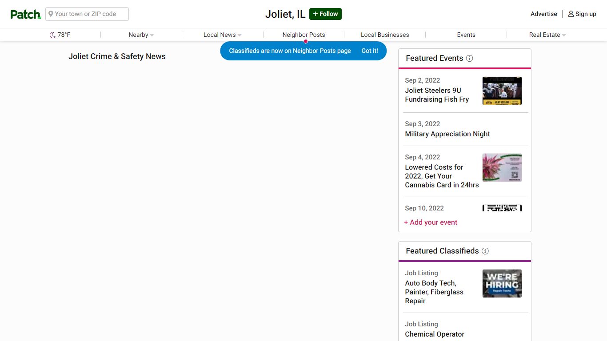Image resolution: width=607 pixels, height=341 pixels.
Task: Click the Joliet Crime & Safety News heading
Action: [x=117, y=56]
